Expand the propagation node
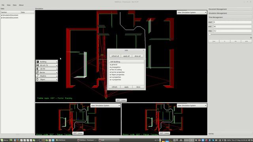 [110, 67]
